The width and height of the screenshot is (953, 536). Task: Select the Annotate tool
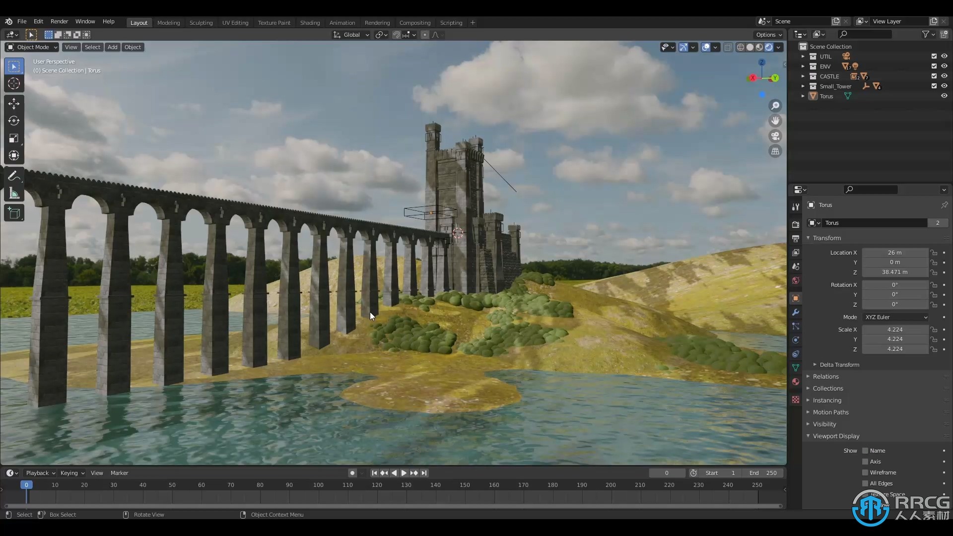point(14,176)
